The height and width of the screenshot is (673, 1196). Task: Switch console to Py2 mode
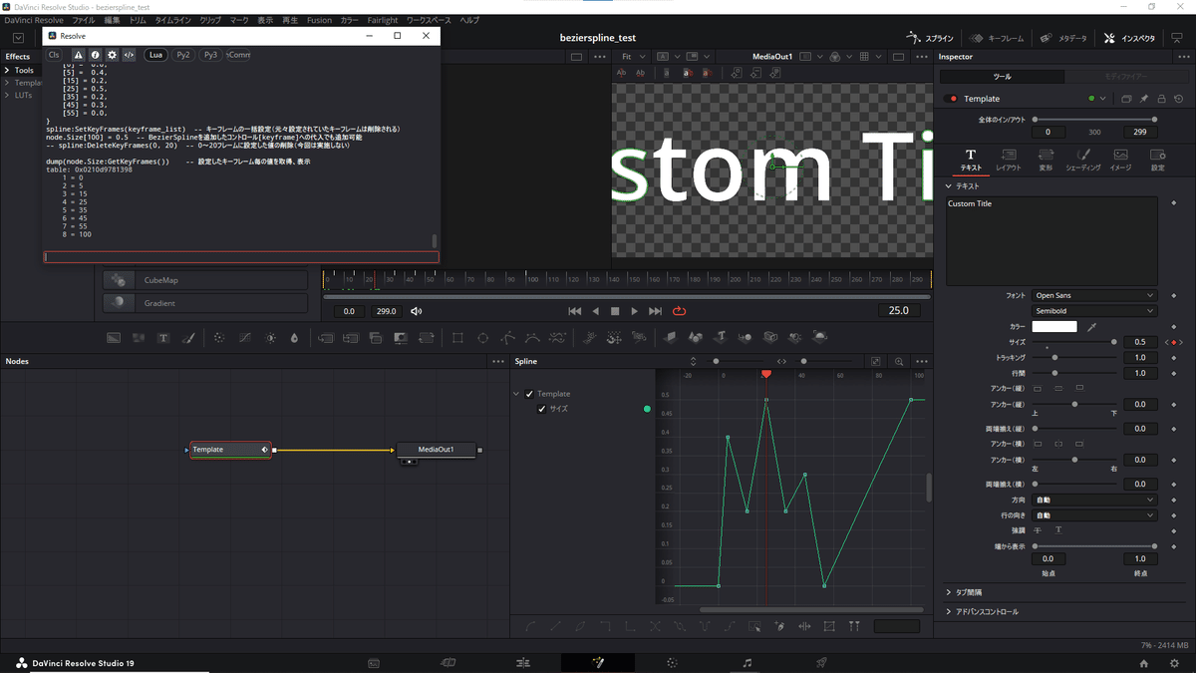183,55
